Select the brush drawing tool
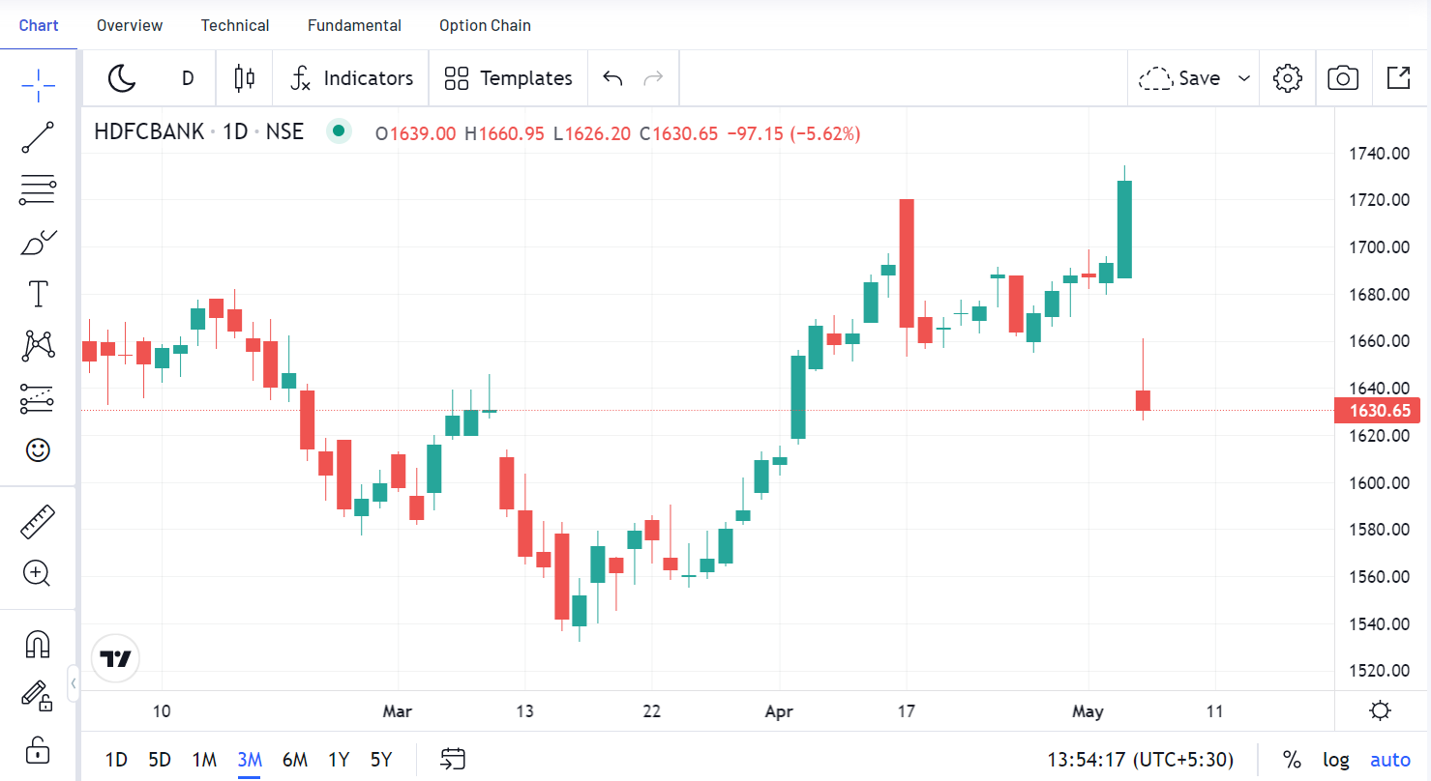Viewport: 1431px width, 781px height. click(x=38, y=242)
